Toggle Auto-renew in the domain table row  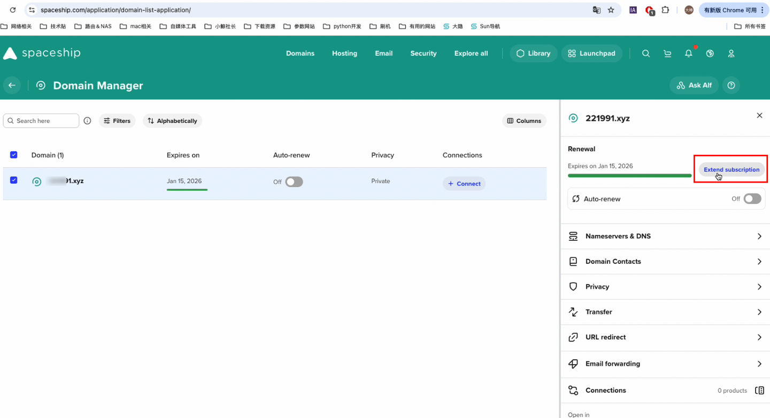(294, 182)
